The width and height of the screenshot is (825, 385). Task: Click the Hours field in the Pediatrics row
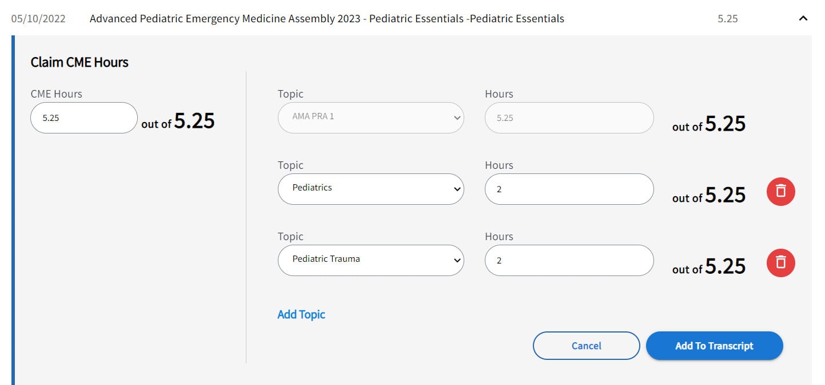click(x=569, y=189)
